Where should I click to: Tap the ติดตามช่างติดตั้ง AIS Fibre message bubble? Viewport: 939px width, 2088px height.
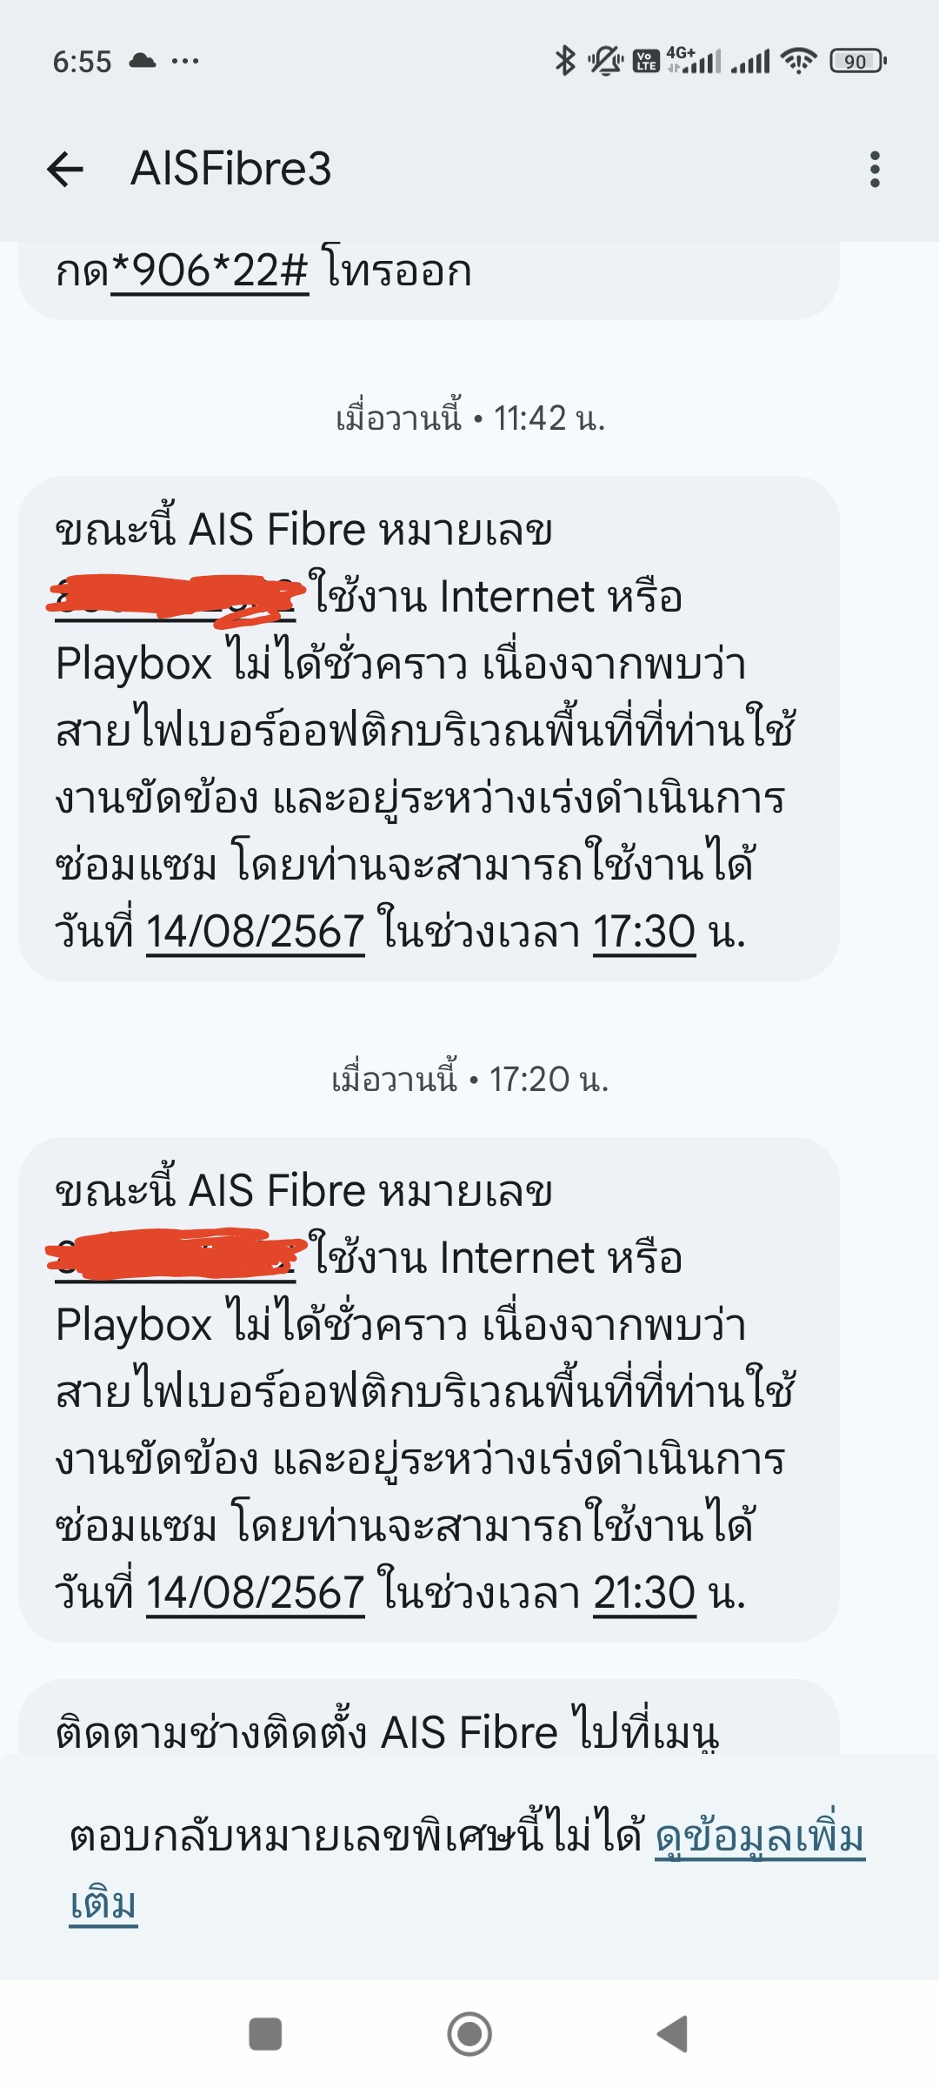click(x=429, y=1717)
